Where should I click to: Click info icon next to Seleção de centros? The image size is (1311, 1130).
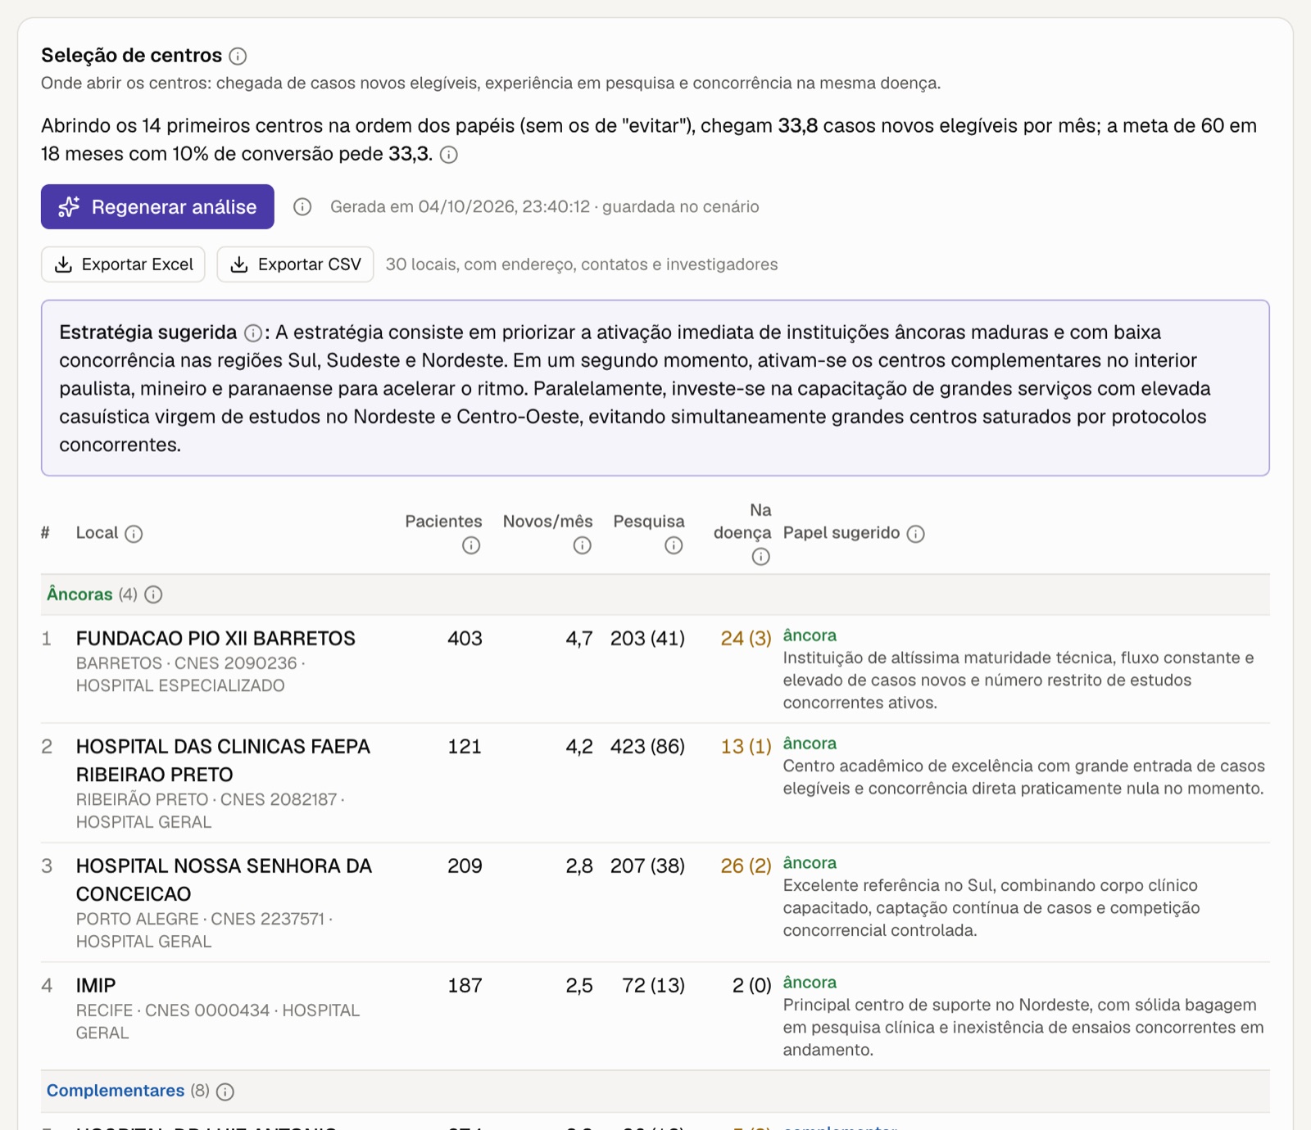click(x=238, y=56)
